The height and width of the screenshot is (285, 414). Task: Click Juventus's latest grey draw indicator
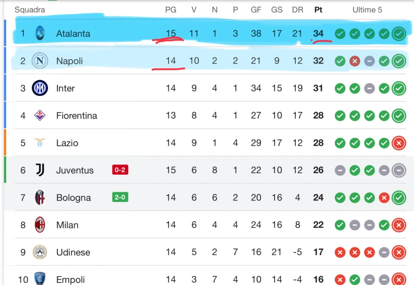coord(399,170)
